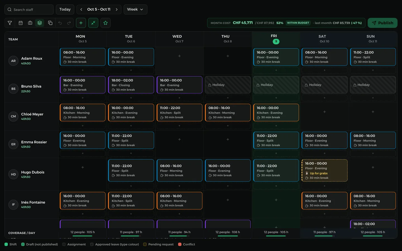Screen dimensions: 402x251
Task: Add a shift for Adam Roux on Wednesday
Action: click(x=180, y=56)
